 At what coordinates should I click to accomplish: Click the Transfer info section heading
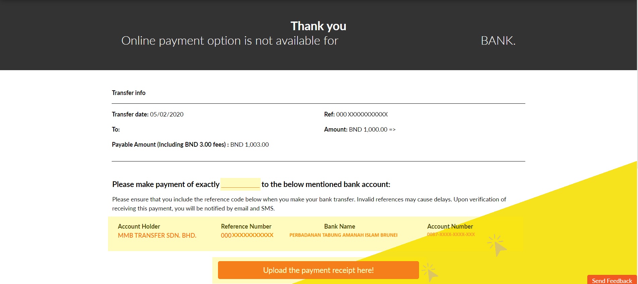tap(128, 93)
